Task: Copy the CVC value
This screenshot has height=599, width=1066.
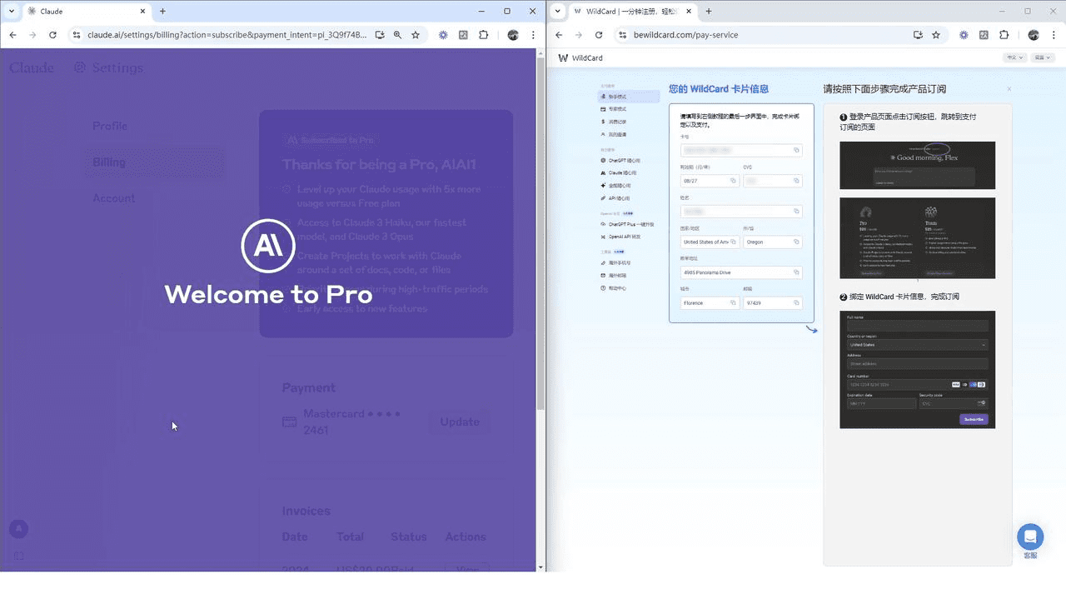Action: tap(796, 181)
